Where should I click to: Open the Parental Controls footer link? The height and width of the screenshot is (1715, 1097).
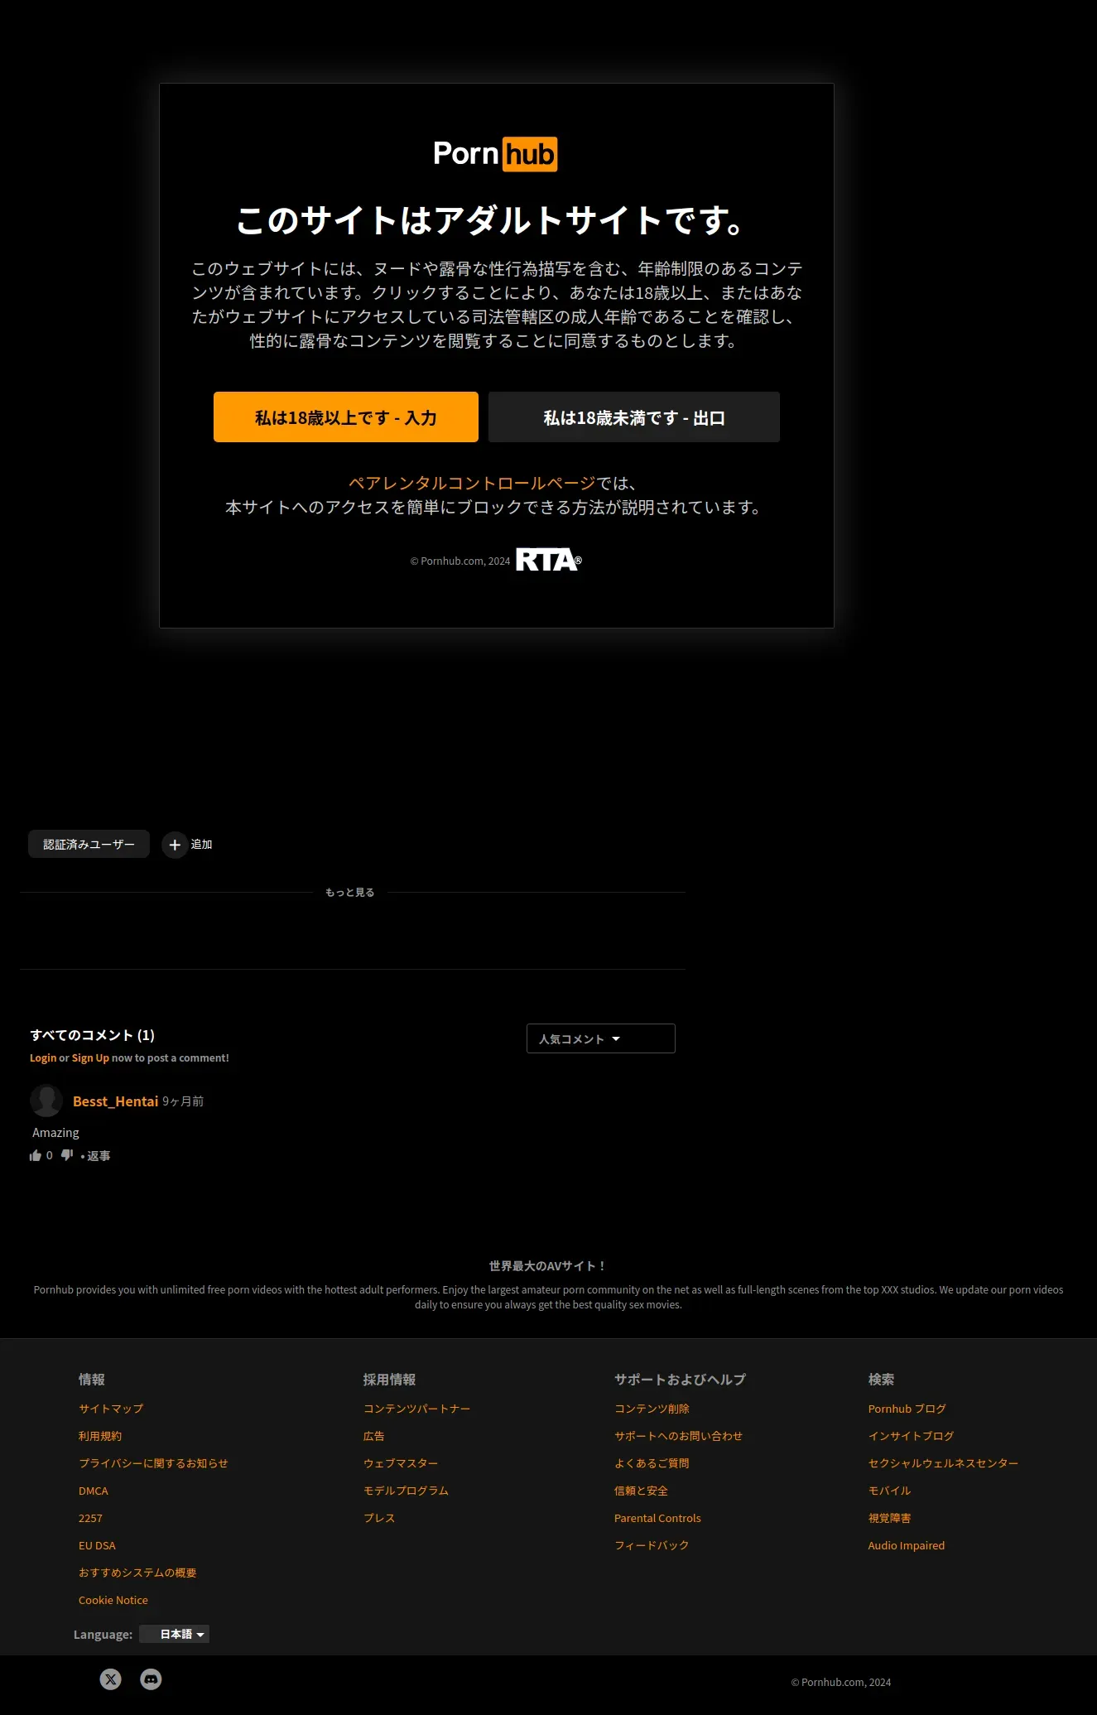(x=657, y=1518)
